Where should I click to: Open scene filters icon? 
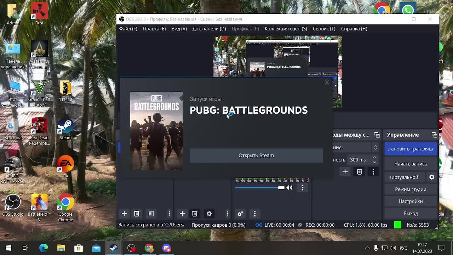click(x=151, y=214)
